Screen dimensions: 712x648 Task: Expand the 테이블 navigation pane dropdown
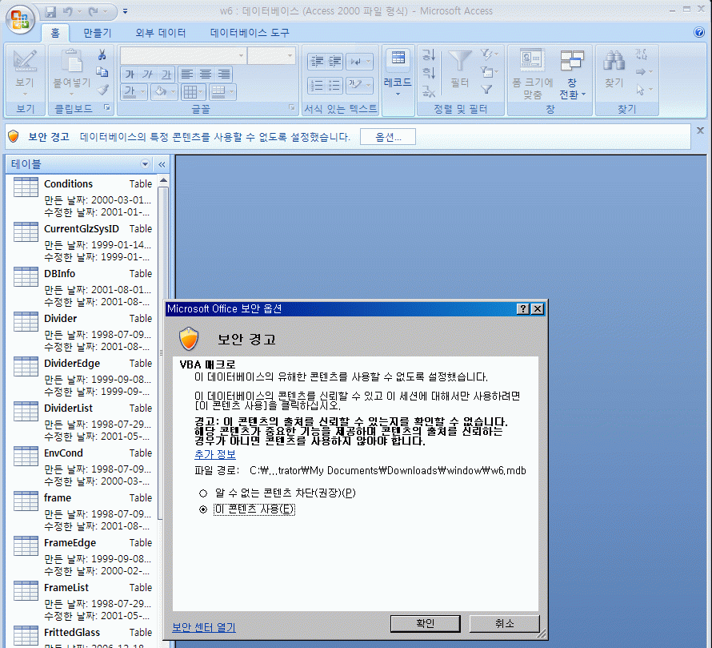pos(145,164)
